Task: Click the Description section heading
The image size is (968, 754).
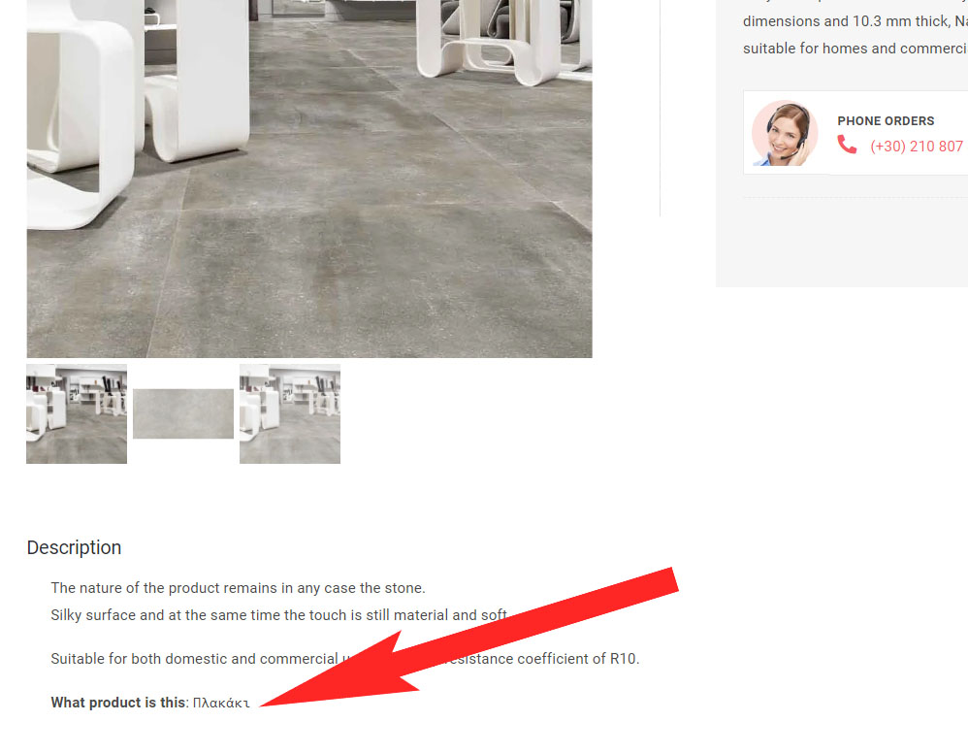Action: [74, 547]
